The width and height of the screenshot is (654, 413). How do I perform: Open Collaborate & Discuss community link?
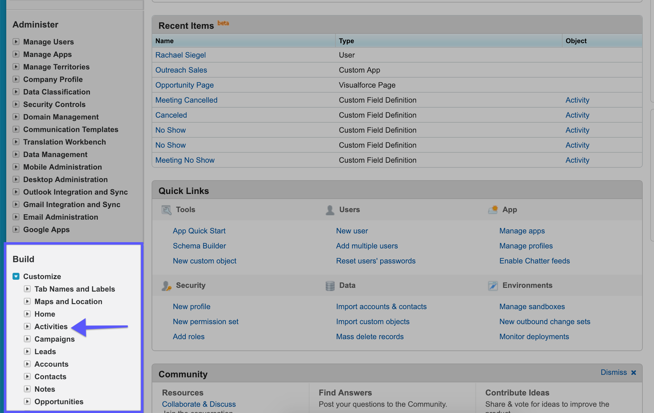[199, 404]
